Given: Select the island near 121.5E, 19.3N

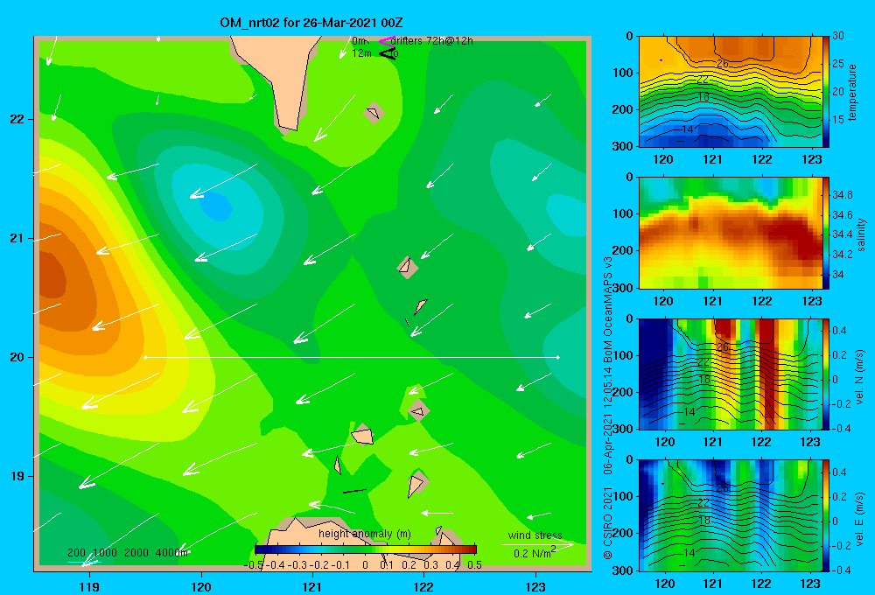Looking at the screenshot, I should pyautogui.click(x=363, y=435).
